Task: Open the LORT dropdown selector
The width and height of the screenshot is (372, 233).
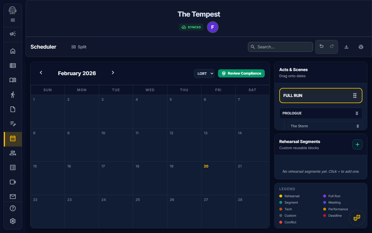Action: [x=204, y=73]
